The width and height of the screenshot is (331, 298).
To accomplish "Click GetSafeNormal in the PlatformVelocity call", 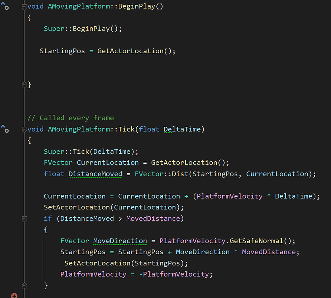I will coord(256,241).
